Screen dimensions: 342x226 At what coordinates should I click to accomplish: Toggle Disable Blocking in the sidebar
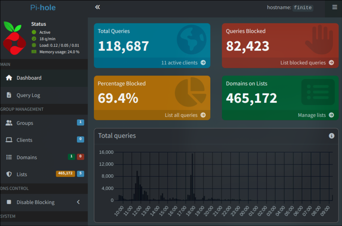point(35,202)
